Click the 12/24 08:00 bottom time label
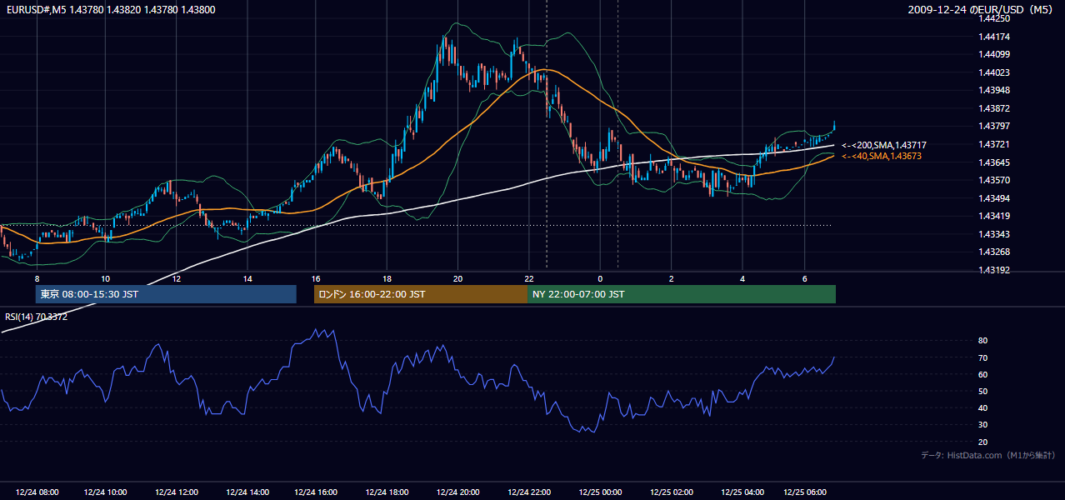Viewport: 1065px width, 500px height. click(37, 492)
